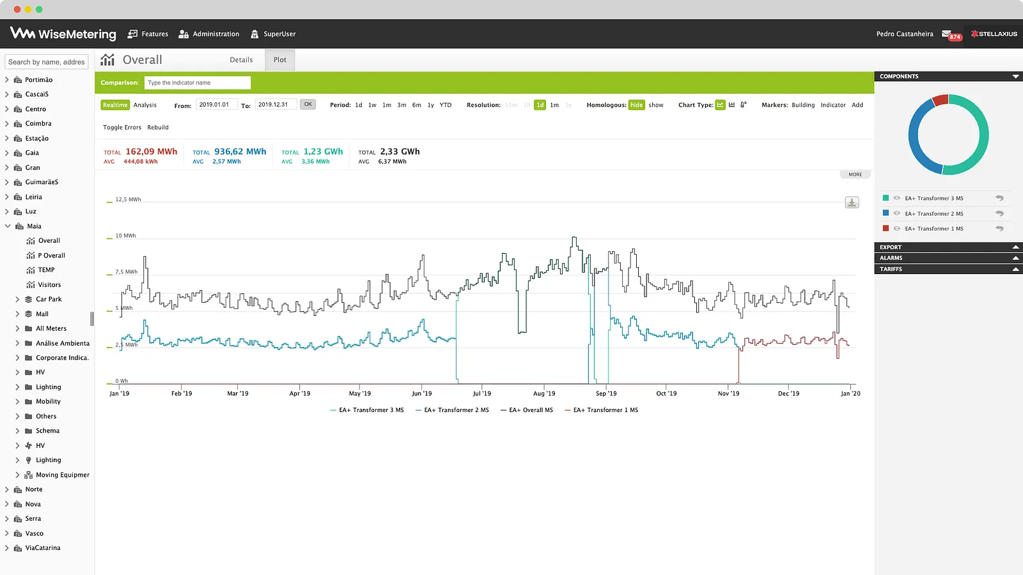Toggle Homologous to show
1023x575 pixels.
coord(656,105)
